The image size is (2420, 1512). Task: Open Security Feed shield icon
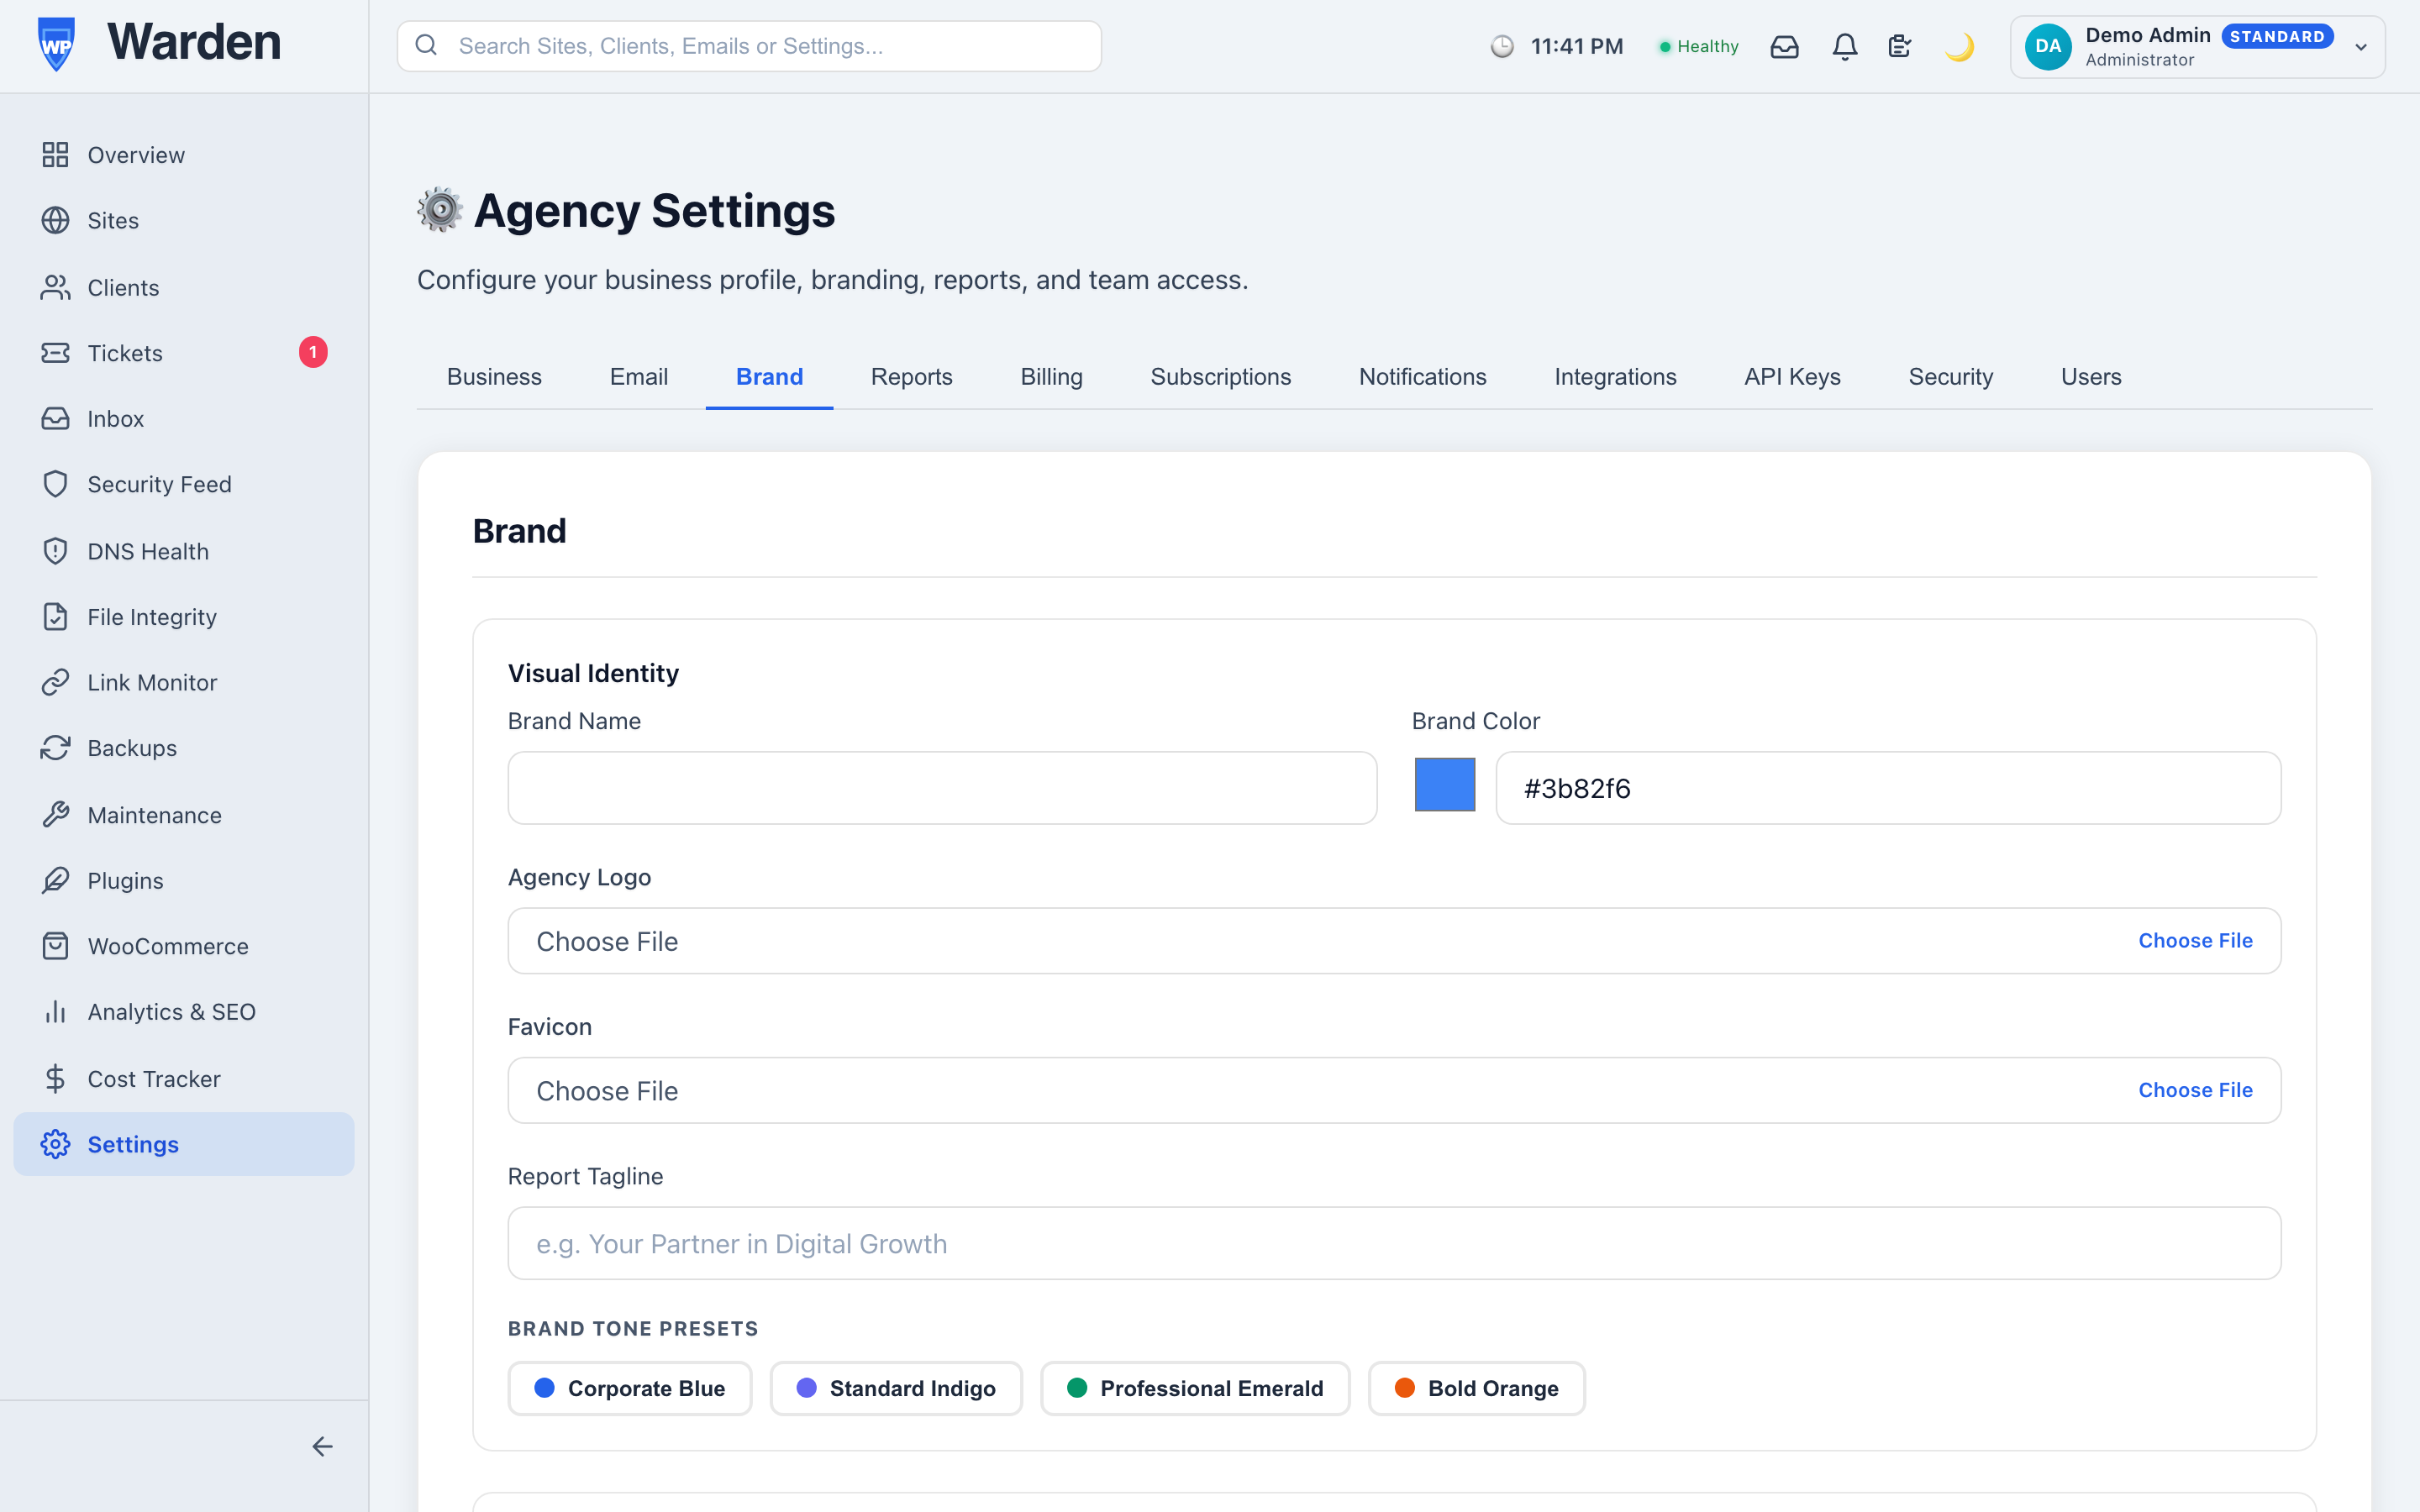[x=55, y=484]
